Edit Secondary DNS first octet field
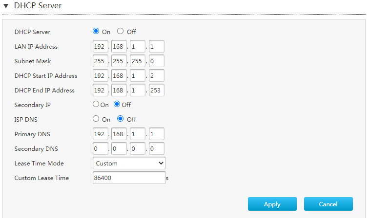Image resolution: width=369 pixels, height=218 pixels. coord(101,148)
